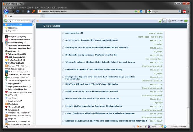Star the Best Buy PS3 bundle entry
This screenshot has width=193, height=132.
63,47
